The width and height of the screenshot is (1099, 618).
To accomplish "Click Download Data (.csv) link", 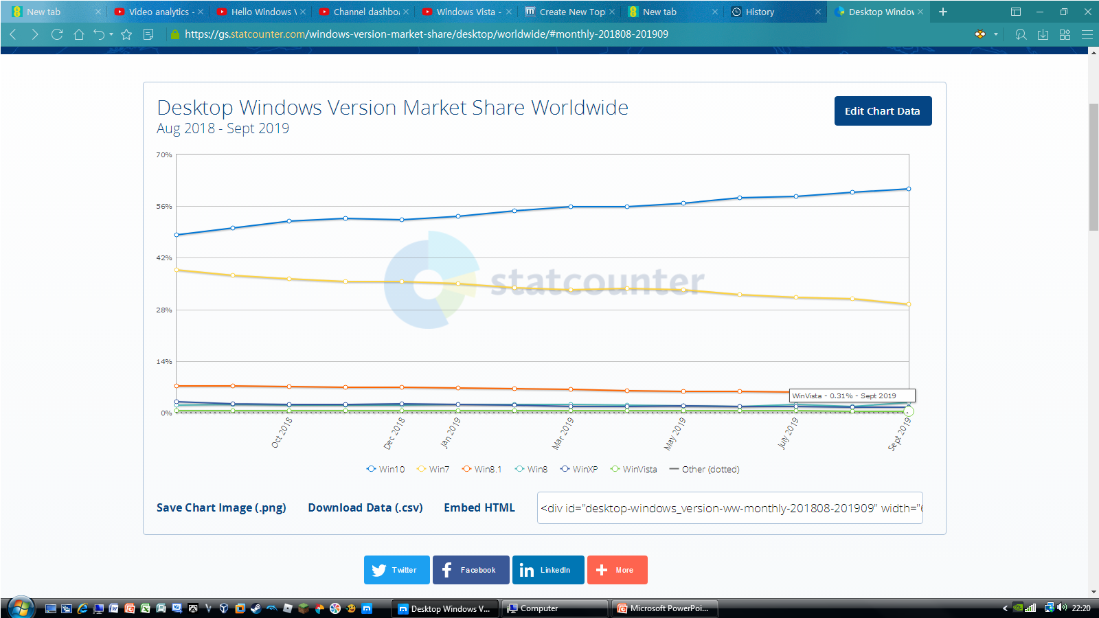I will point(365,507).
